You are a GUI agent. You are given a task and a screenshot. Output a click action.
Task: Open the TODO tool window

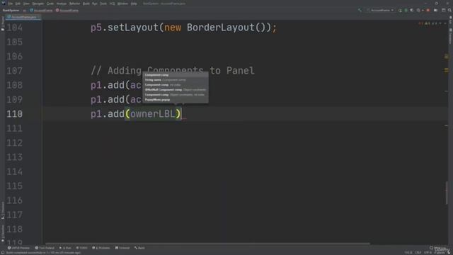(82, 248)
